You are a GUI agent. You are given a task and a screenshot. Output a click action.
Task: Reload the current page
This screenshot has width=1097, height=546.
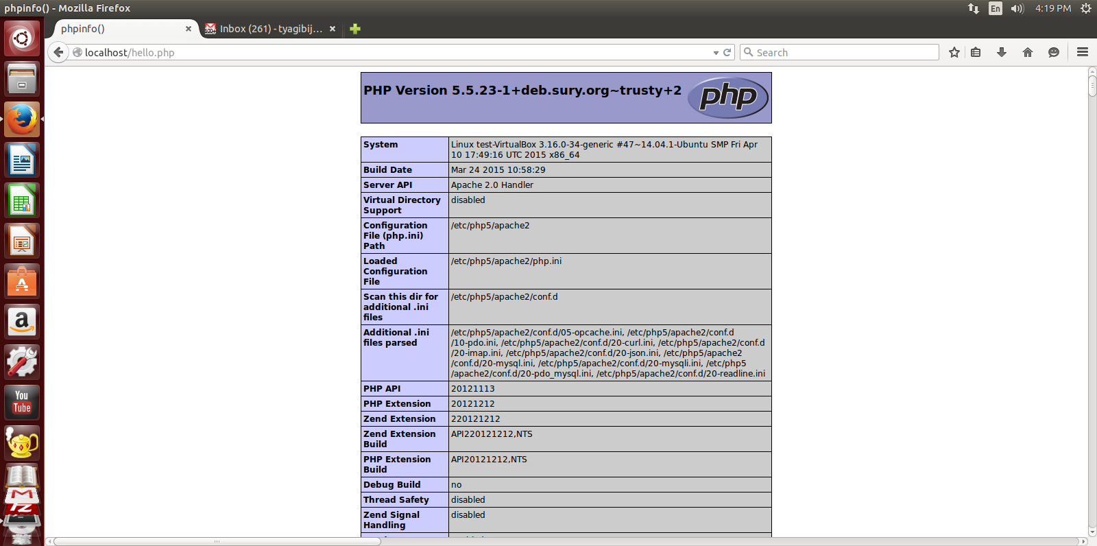click(727, 52)
